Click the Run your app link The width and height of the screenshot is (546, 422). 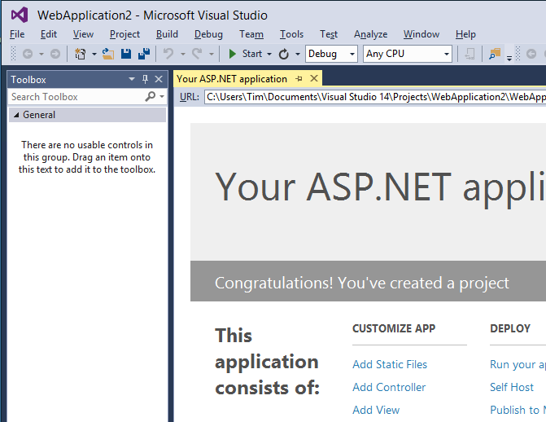point(518,364)
